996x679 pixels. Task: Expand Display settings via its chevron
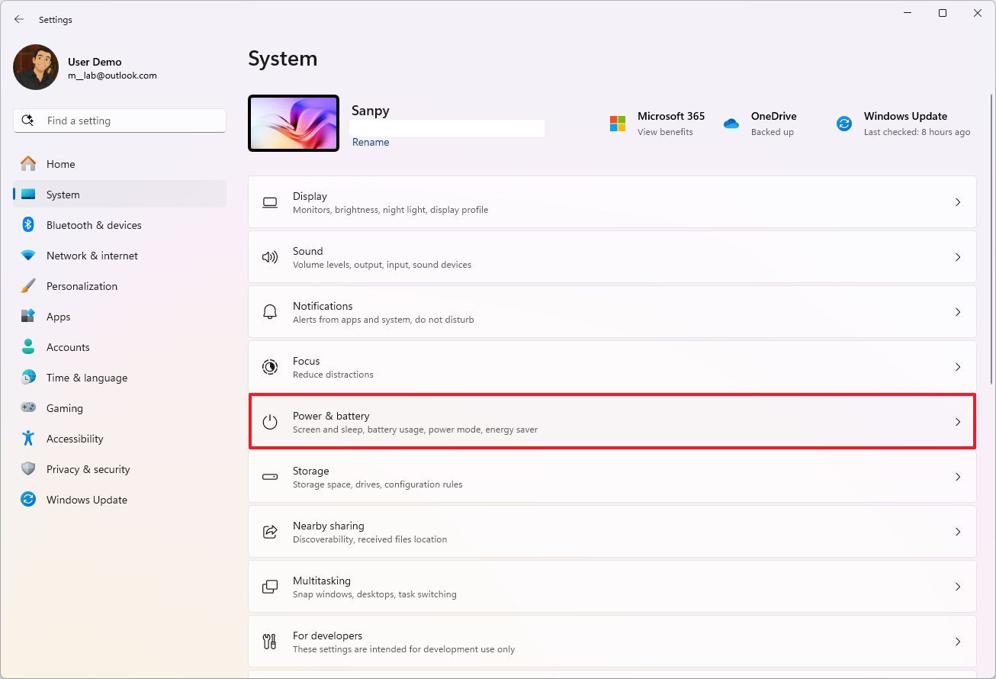[958, 202]
